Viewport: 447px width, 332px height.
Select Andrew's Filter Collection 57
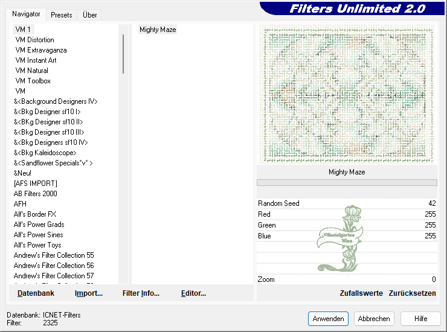pyautogui.click(x=54, y=276)
